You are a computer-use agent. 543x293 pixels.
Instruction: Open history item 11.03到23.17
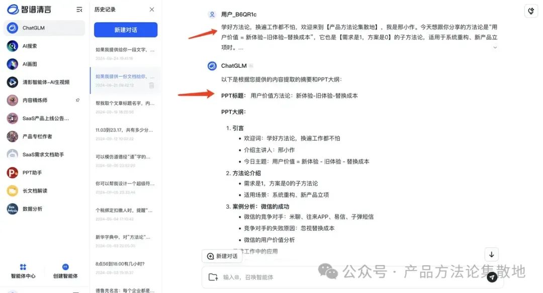tap(125, 134)
